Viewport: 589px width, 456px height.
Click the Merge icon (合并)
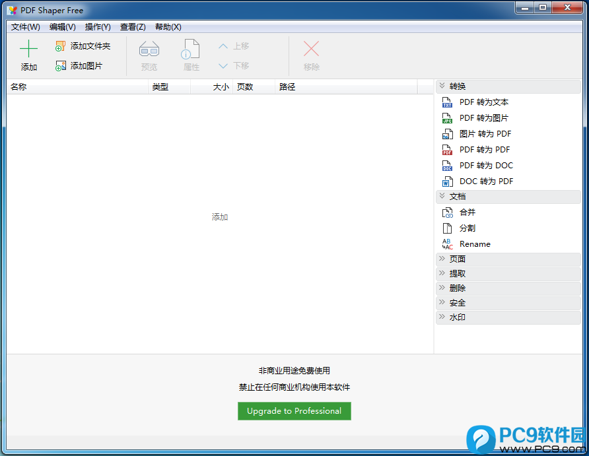[447, 212]
